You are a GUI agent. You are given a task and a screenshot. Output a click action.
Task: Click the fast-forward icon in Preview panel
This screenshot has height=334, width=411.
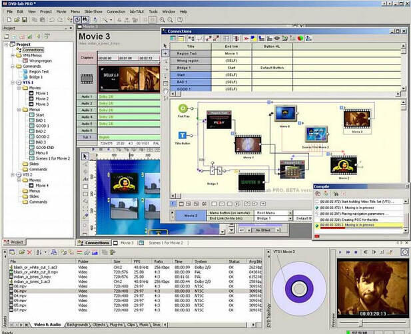pos(348,252)
